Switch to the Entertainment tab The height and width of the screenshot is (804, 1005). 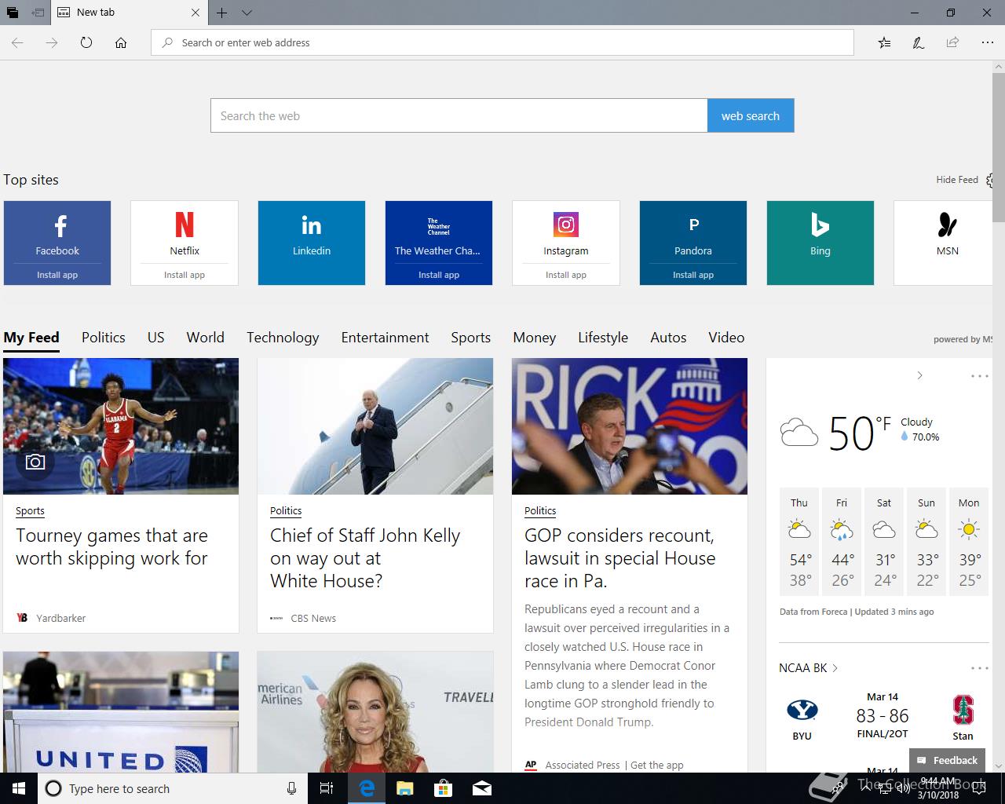[x=386, y=338]
